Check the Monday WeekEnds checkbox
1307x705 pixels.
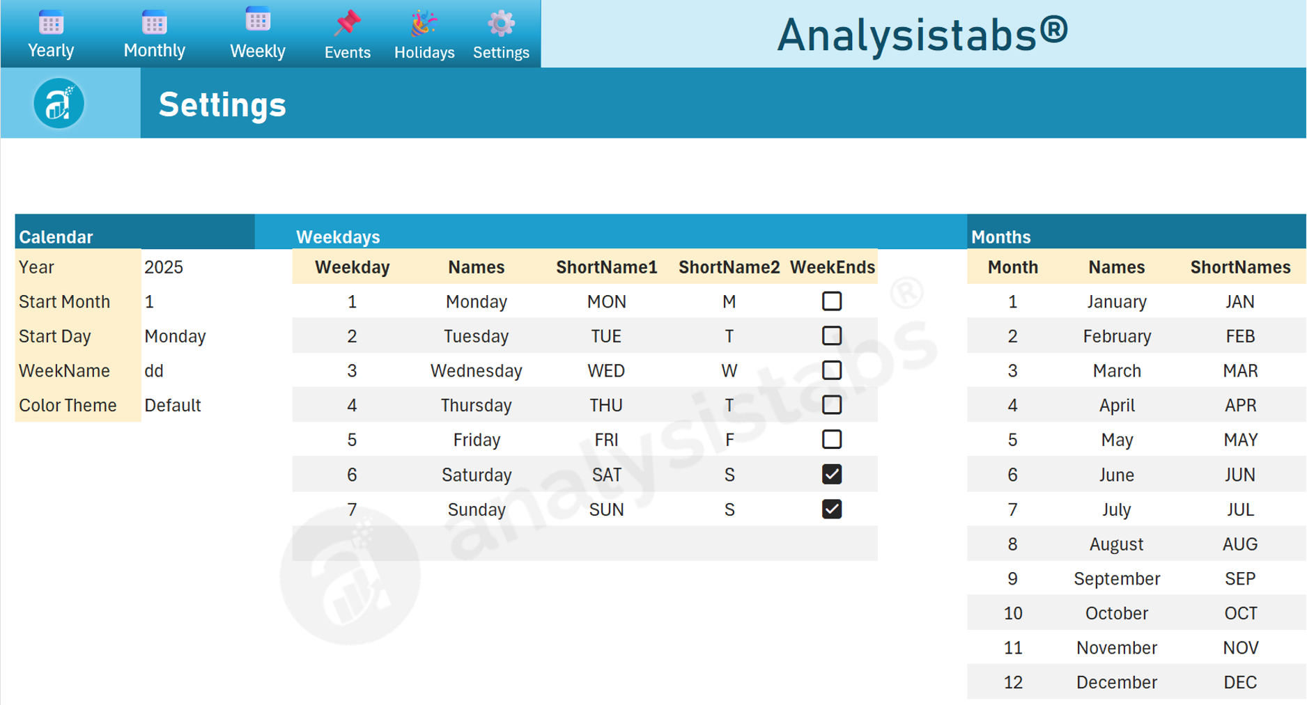pyautogui.click(x=832, y=301)
